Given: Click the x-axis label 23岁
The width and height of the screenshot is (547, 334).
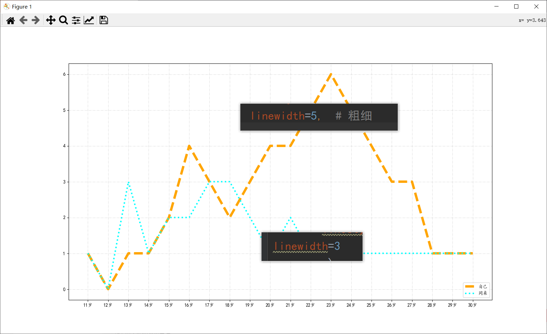Looking at the screenshot, I should [331, 305].
